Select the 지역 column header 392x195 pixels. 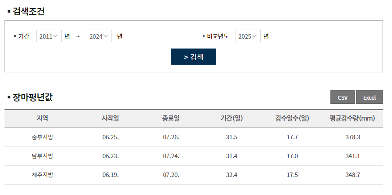click(x=42, y=118)
